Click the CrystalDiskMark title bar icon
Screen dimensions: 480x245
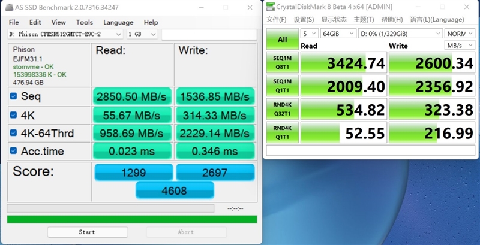click(271, 7)
